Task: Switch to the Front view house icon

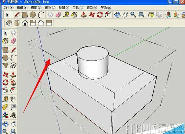Action: coord(25,23)
